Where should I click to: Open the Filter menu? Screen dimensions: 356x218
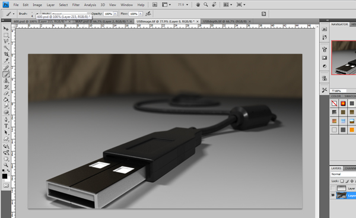pos(76,5)
